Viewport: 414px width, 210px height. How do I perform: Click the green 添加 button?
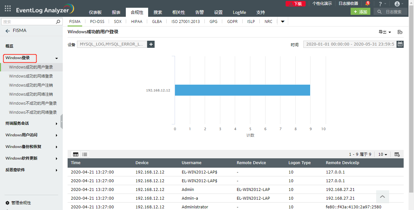[x=360, y=12]
